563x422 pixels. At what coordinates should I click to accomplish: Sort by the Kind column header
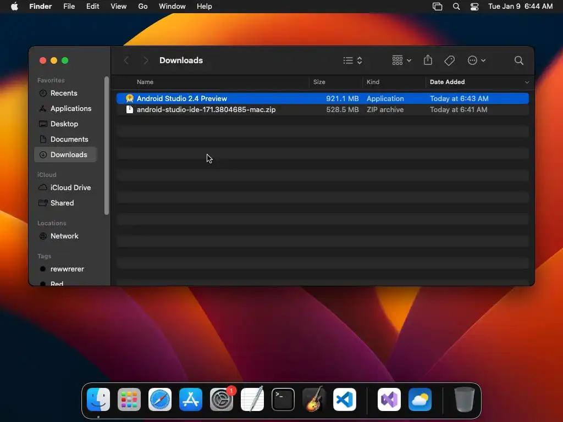373,82
